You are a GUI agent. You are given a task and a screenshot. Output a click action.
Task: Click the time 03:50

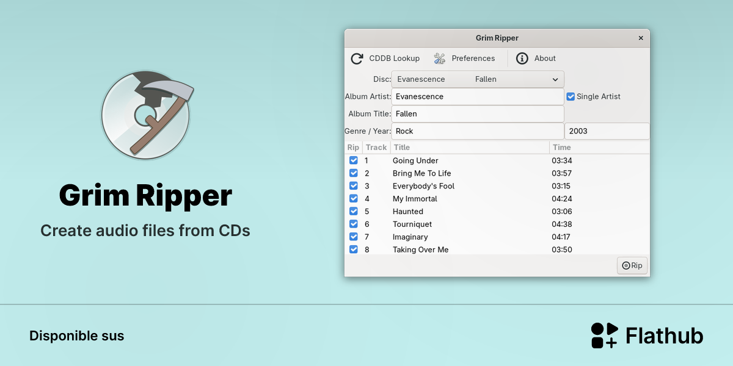pyautogui.click(x=562, y=249)
